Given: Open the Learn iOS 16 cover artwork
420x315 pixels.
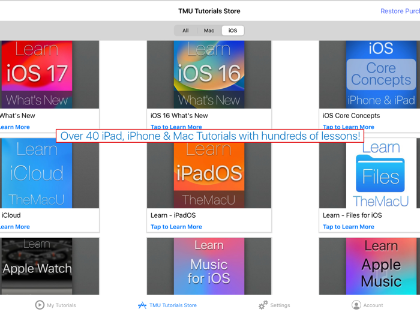Looking at the screenshot, I should [x=209, y=74].
